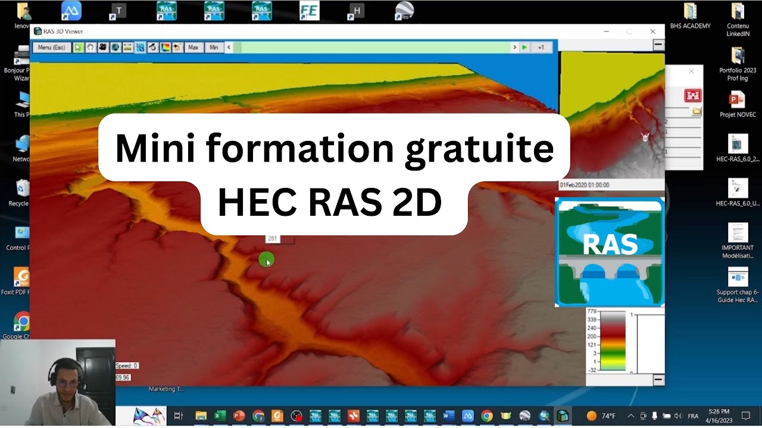Collapse the legend panel with minus button
762x428 pixels.
[658, 379]
